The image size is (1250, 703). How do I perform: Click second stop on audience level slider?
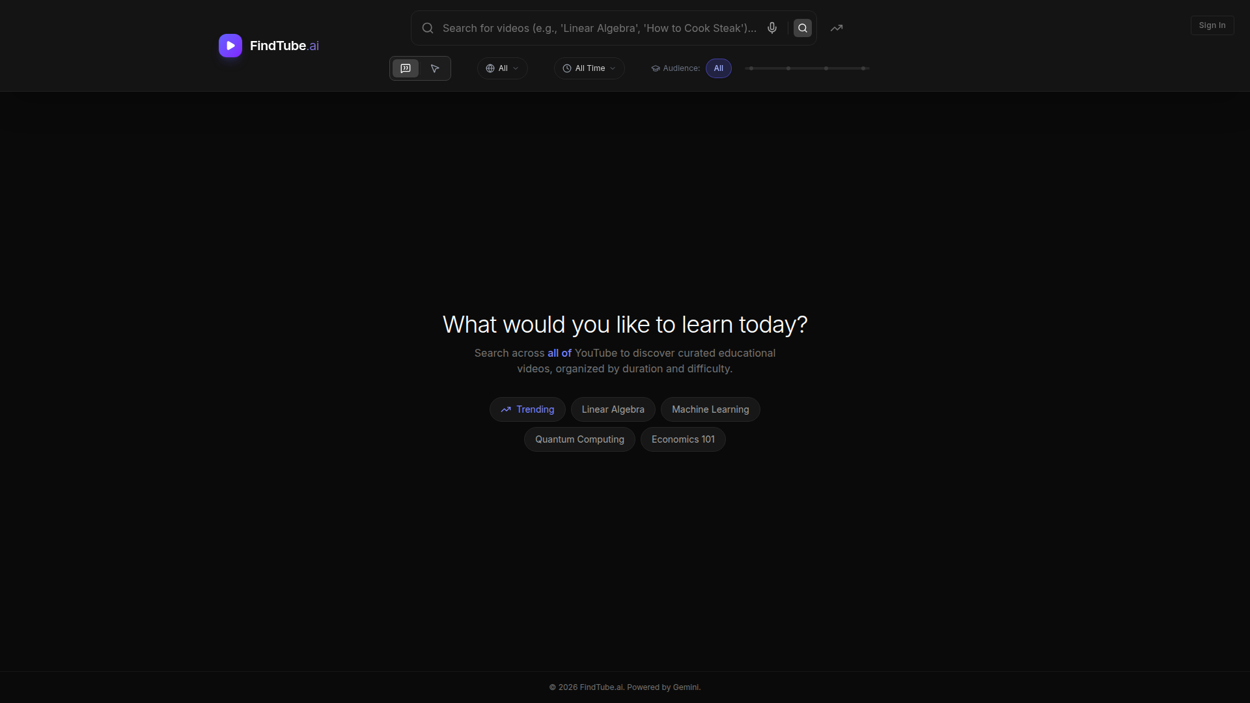[x=788, y=68]
